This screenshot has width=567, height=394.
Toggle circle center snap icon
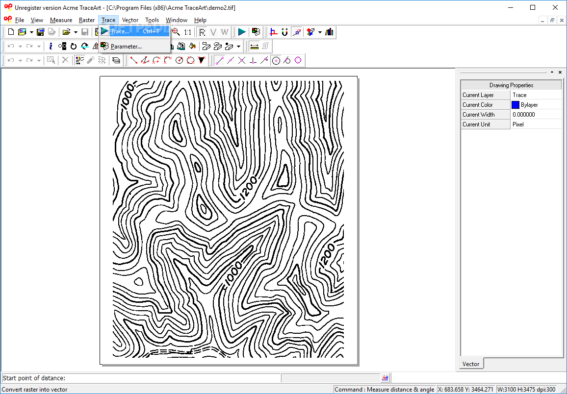point(276,60)
